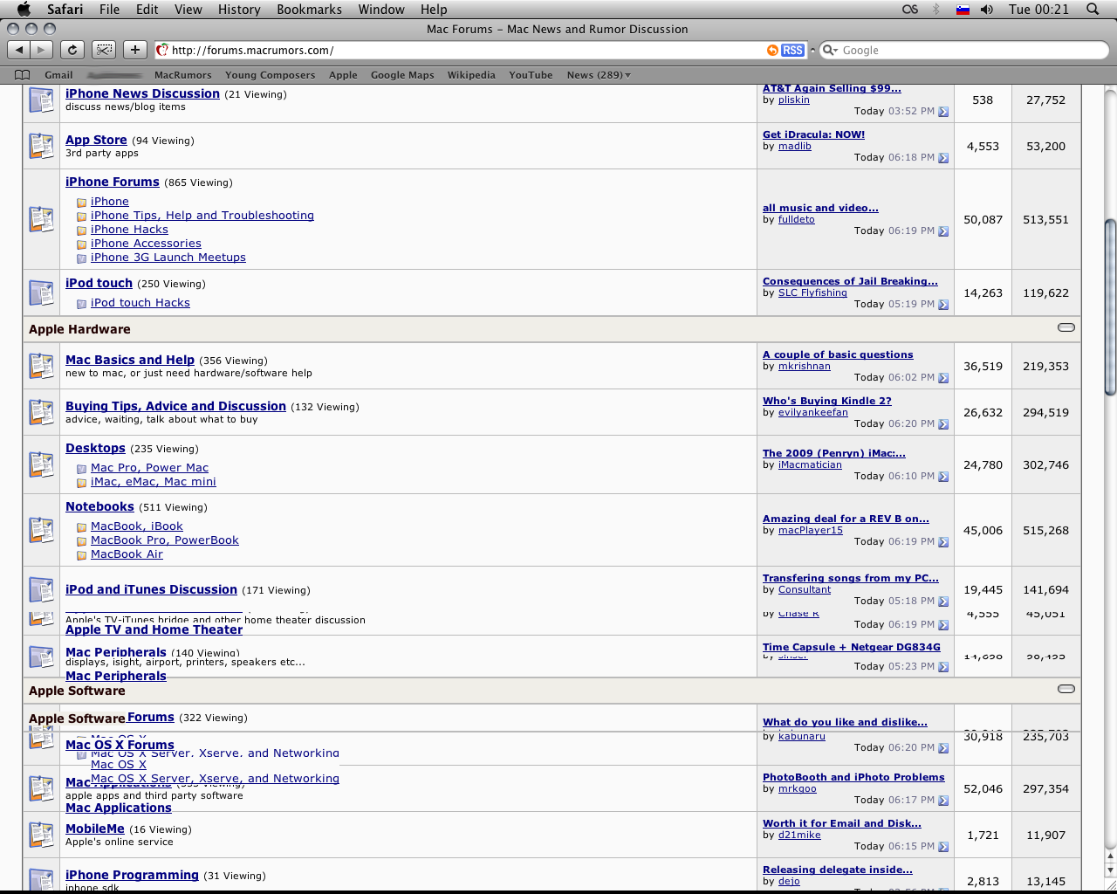Go to last post arrow for Worth it for Email and Disk
Image resolution: width=1117 pixels, height=894 pixels.
pos(943,847)
